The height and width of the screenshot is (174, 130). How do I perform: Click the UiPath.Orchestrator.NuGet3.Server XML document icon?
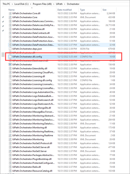(x=10, y=151)
